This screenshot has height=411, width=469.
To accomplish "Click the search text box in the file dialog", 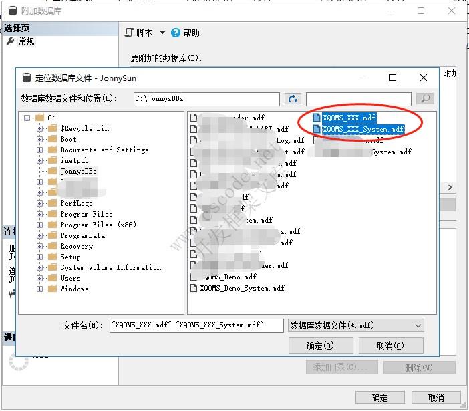I will pyautogui.click(x=359, y=99).
